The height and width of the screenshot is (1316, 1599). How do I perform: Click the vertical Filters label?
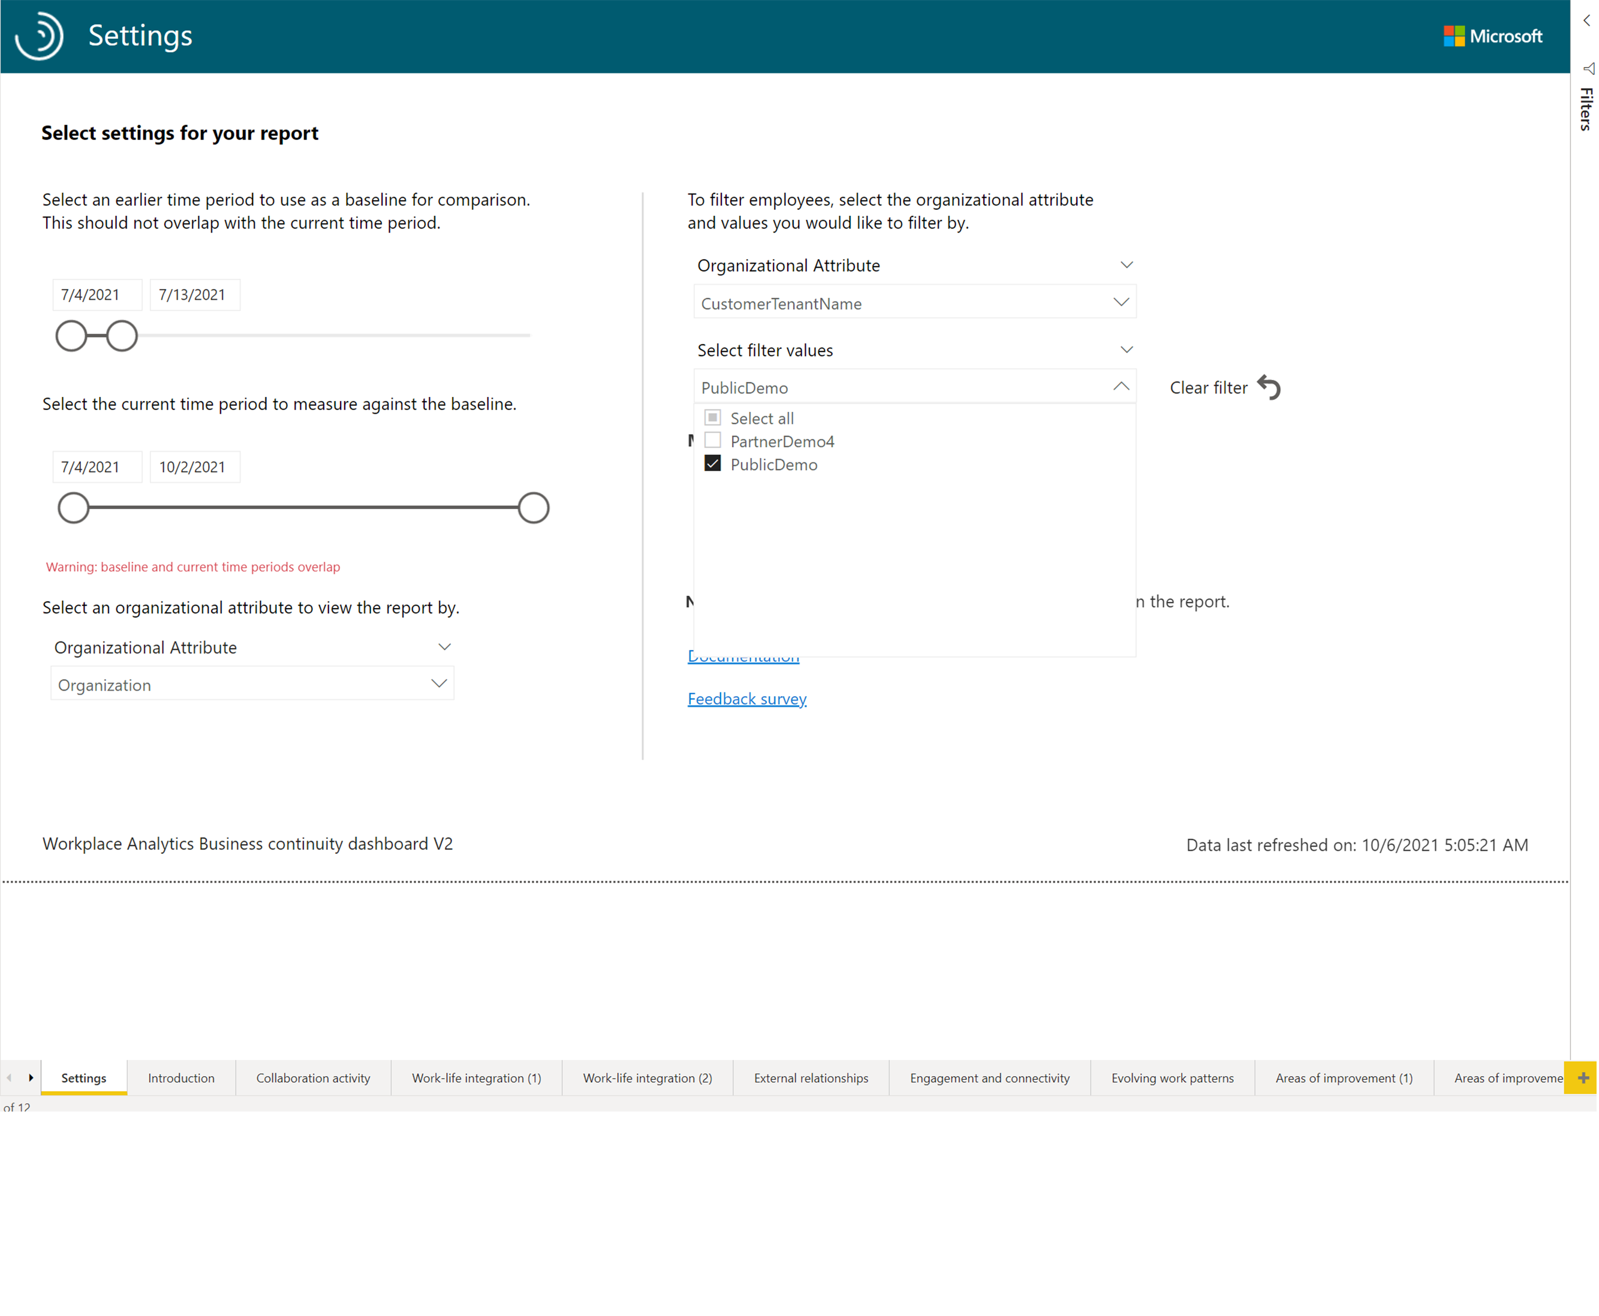[x=1587, y=109]
